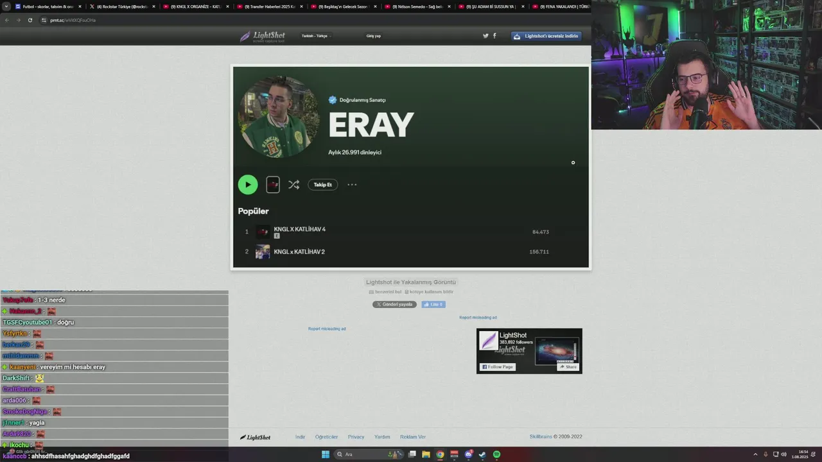Viewport: 822px width, 462px height.
Task: Switch to the Rockstar Türkiye tab
Action: click(x=121, y=6)
